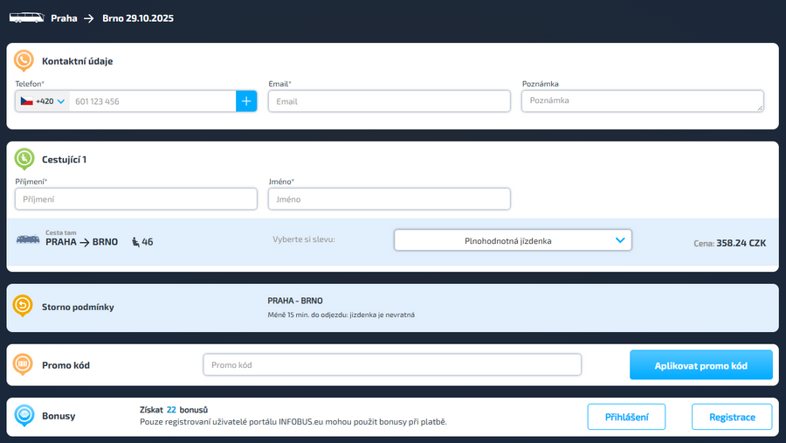
Task: Click the small bus icon beside Cesta tam
Action: (28, 239)
